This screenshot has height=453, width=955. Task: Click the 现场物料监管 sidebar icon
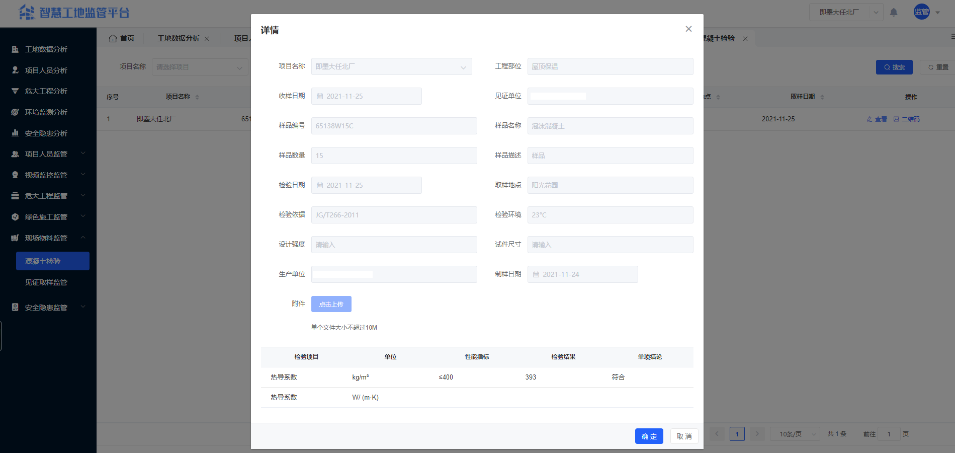(15, 238)
